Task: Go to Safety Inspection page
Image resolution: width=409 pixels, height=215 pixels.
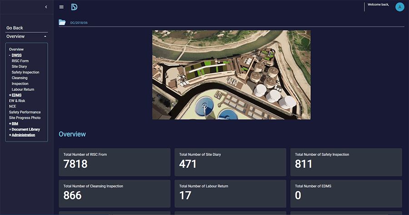Action: [x=25, y=72]
